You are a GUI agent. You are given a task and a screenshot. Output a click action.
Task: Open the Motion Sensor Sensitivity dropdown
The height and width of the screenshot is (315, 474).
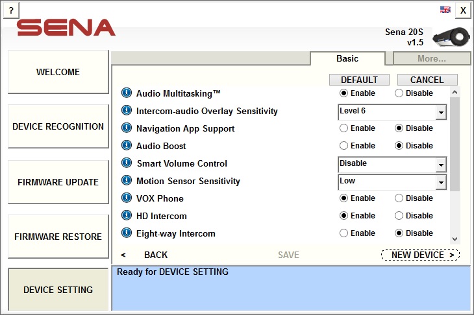point(392,182)
